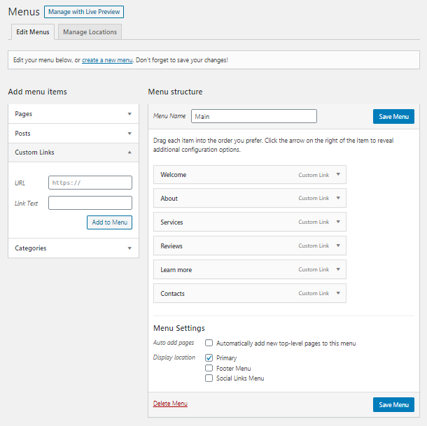The width and height of the screenshot is (427, 426).
Task: Expand the Posts accordion section
Action: tap(73, 134)
